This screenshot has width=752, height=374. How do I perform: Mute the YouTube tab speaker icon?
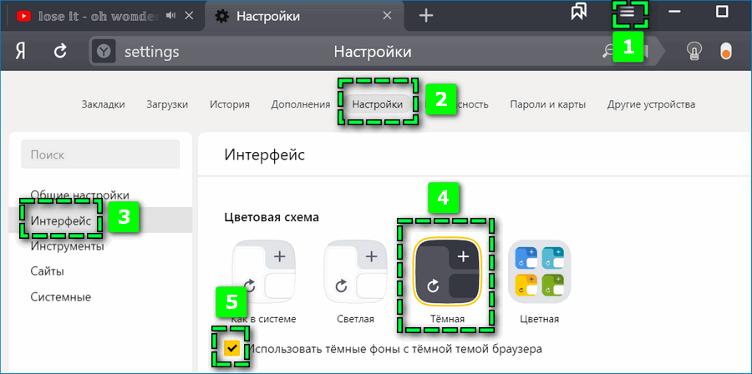(170, 16)
